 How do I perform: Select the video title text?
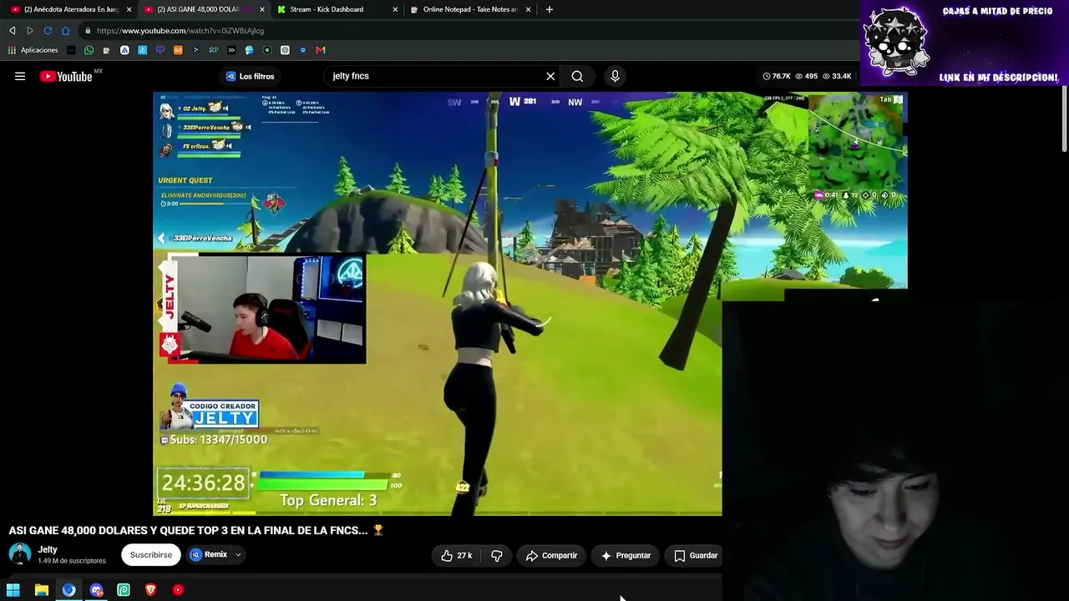tap(196, 530)
